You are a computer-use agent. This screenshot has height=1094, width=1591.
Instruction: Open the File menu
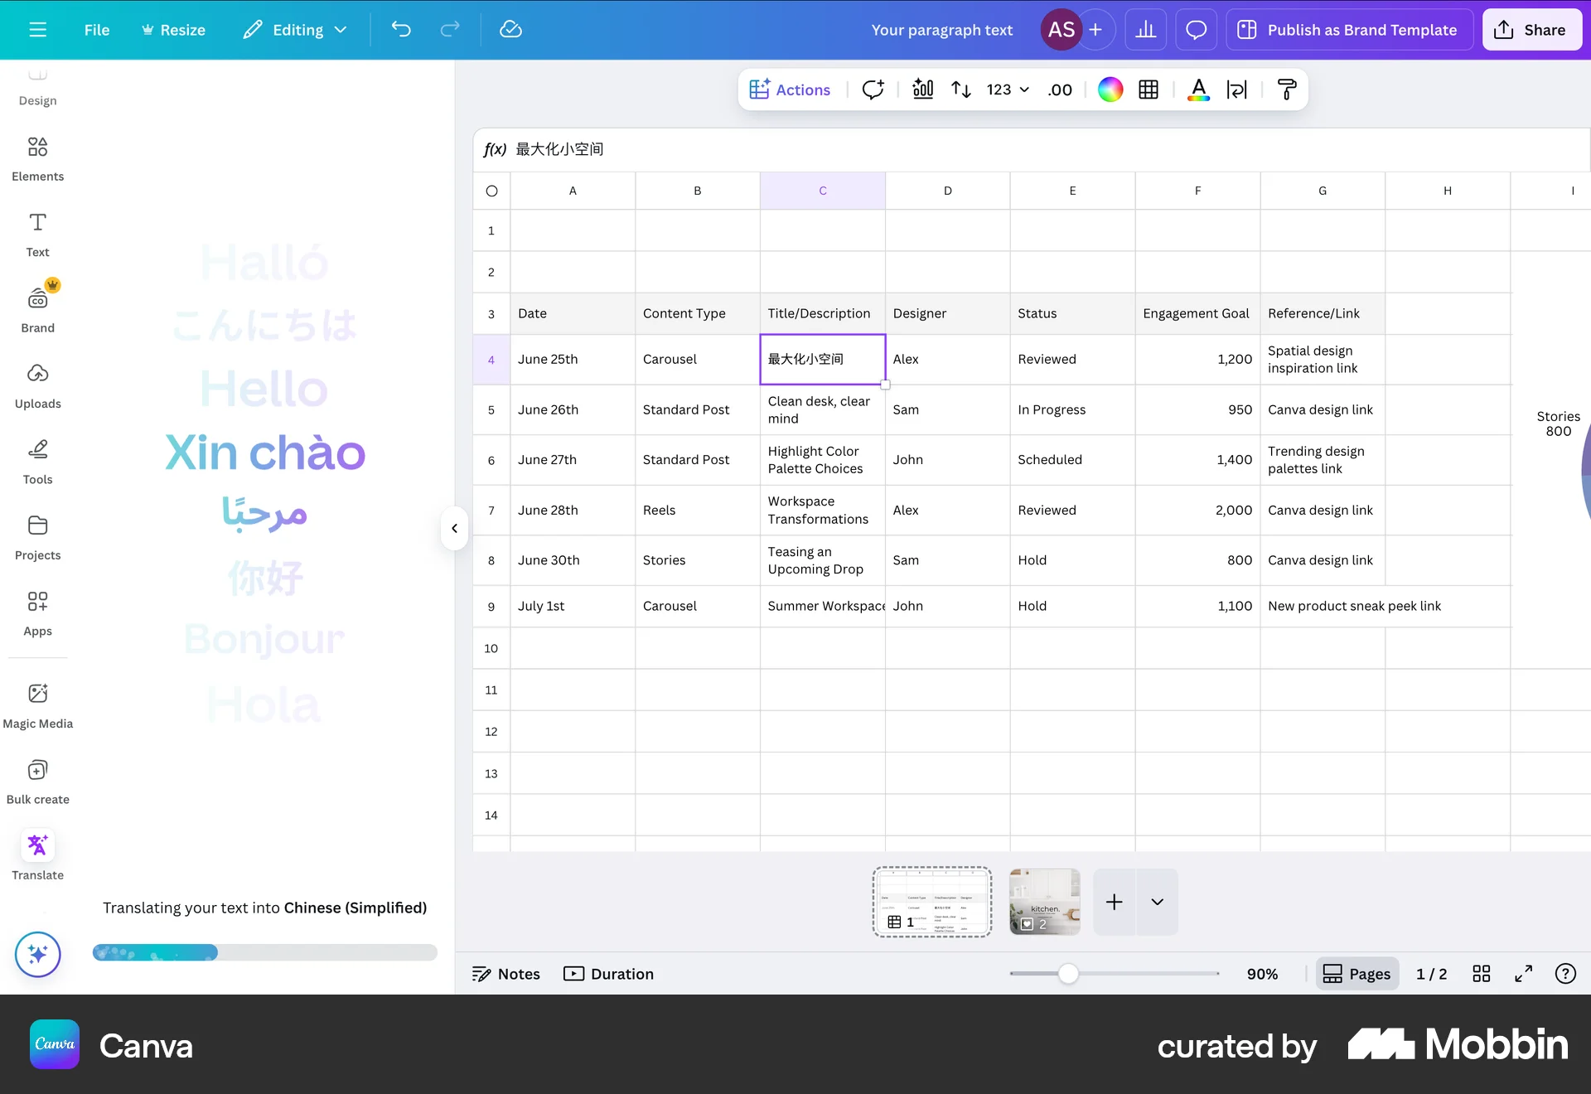click(96, 30)
